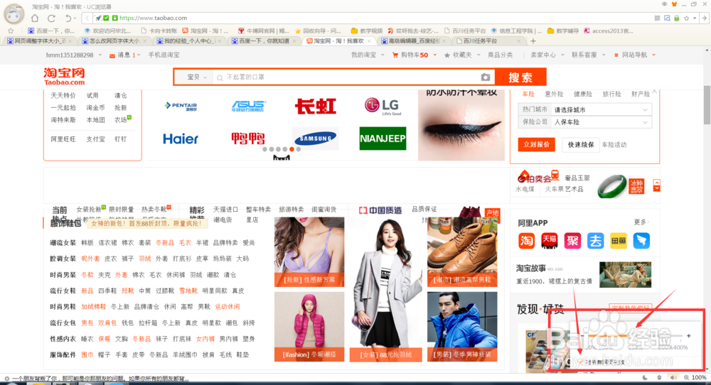This screenshot has height=385, width=711.
Task: Click the 消息 messages link
Action: click(x=124, y=55)
